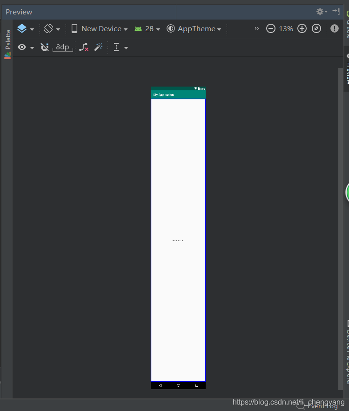Toggle autoconnect magnet icon
Image resolution: width=349 pixels, height=411 pixels.
[x=45, y=47]
